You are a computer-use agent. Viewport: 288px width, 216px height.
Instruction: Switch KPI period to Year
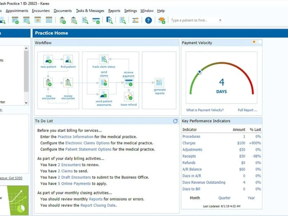pos(251,198)
